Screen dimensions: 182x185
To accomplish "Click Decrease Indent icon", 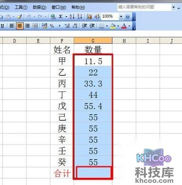I will pyautogui.click(x=85, y=26).
